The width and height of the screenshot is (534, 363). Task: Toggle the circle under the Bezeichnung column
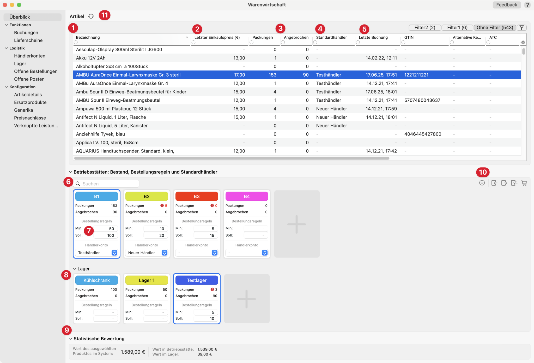(x=76, y=42)
